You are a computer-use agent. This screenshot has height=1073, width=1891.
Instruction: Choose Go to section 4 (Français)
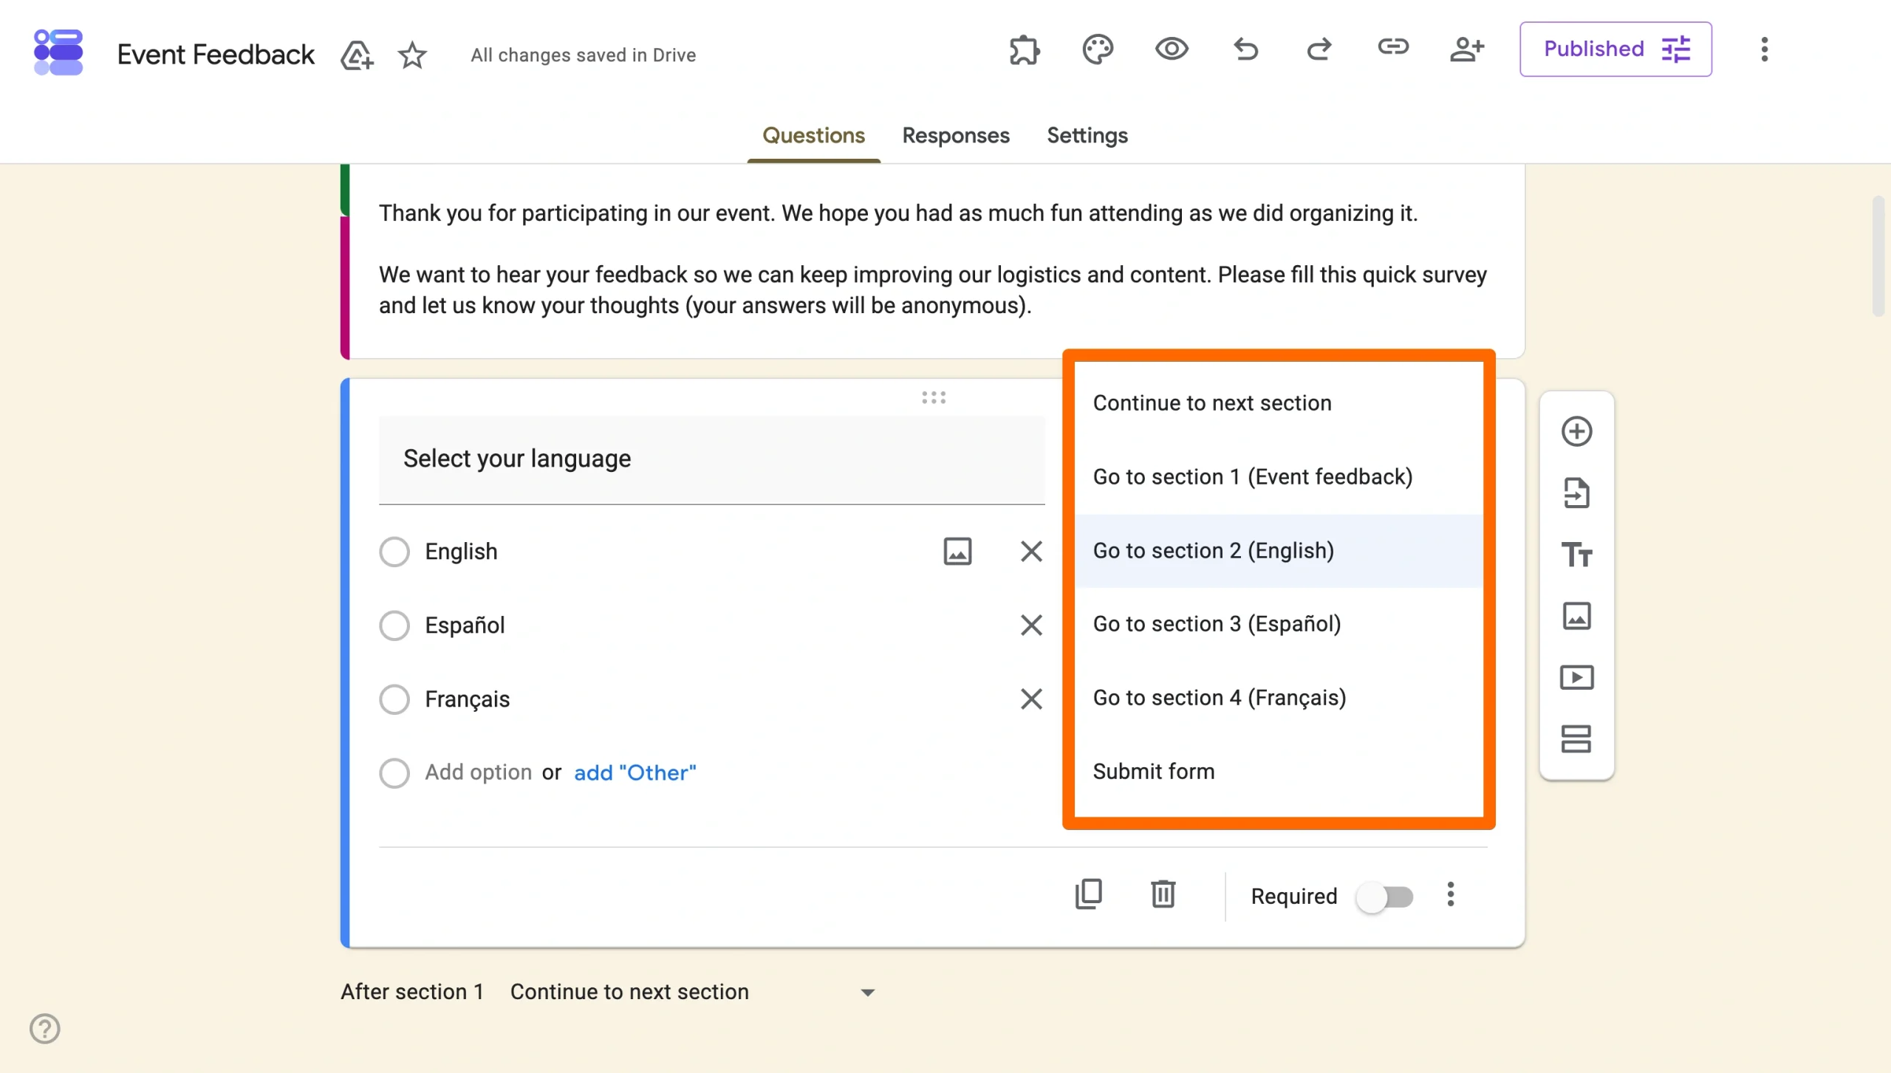tap(1279, 698)
